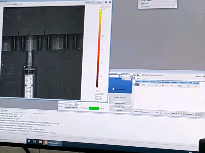Click the FOV column header
The height and width of the screenshot is (153, 205).
point(190,83)
